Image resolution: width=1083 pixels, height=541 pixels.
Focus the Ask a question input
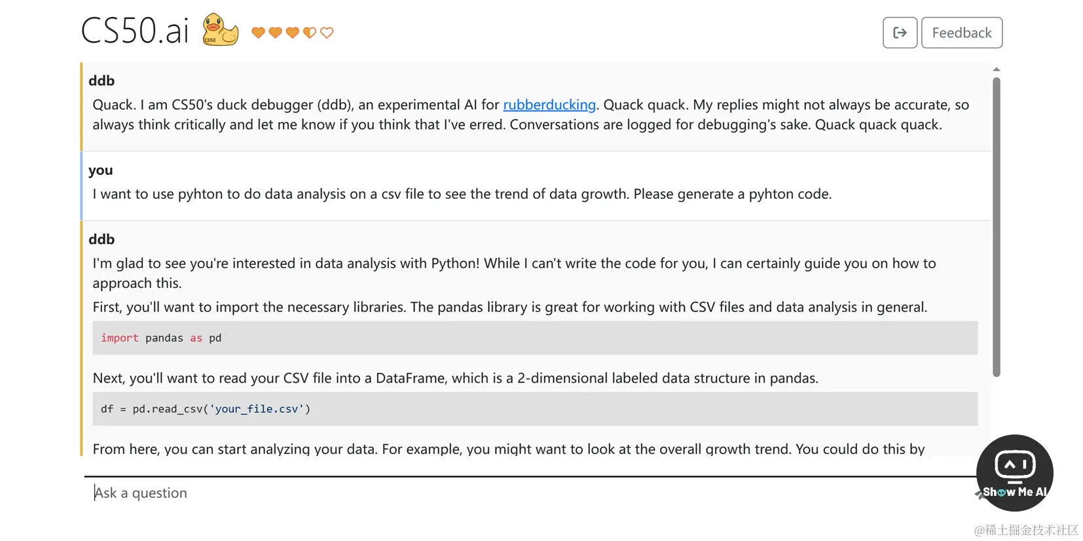click(x=524, y=493)
